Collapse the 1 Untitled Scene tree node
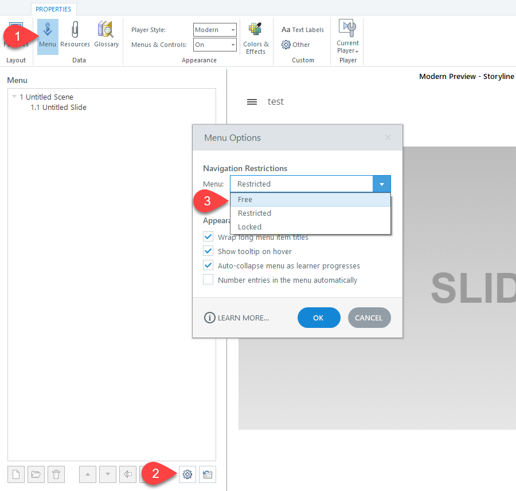Viewport: 516px width, 491px height. pos(14,97)
